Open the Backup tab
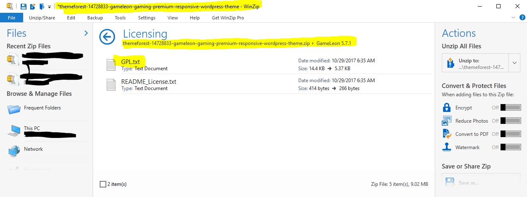The height and width of the screenshot is (197, 527). (x=95, y=18)
